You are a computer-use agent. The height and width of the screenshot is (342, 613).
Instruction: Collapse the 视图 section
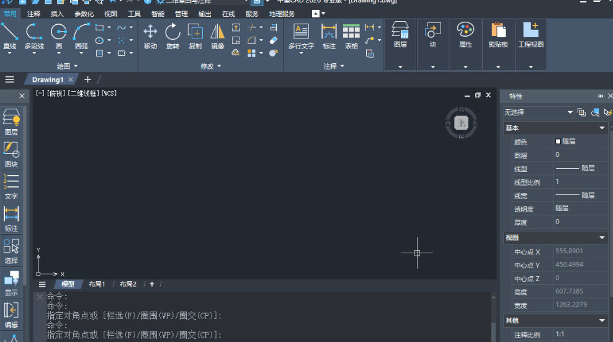click(x=602, y=238)
